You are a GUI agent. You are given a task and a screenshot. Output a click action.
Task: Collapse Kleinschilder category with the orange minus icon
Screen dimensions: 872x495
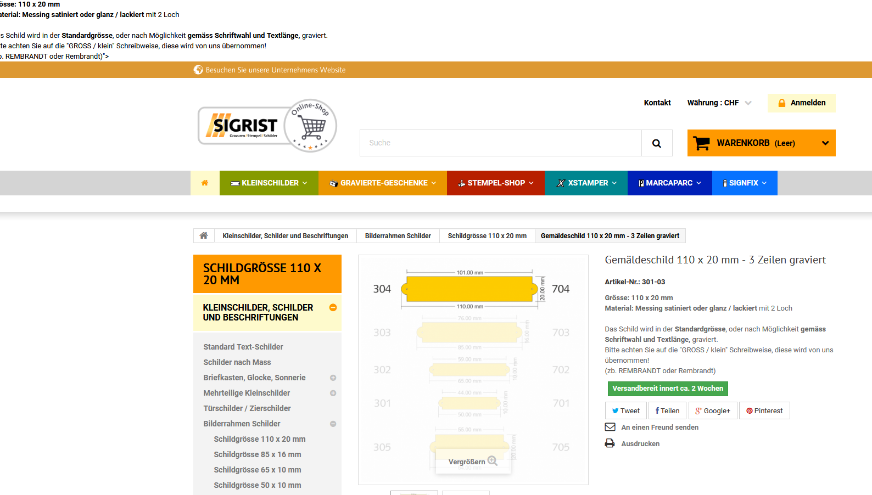pos(333,308)
